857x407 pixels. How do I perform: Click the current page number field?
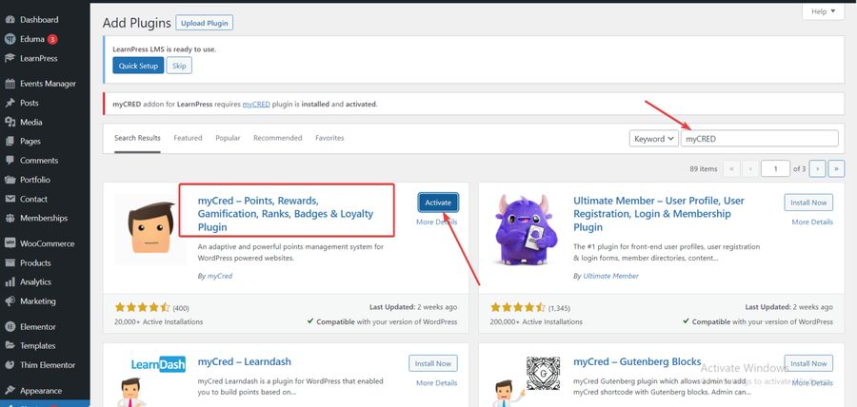pos(775,169)
